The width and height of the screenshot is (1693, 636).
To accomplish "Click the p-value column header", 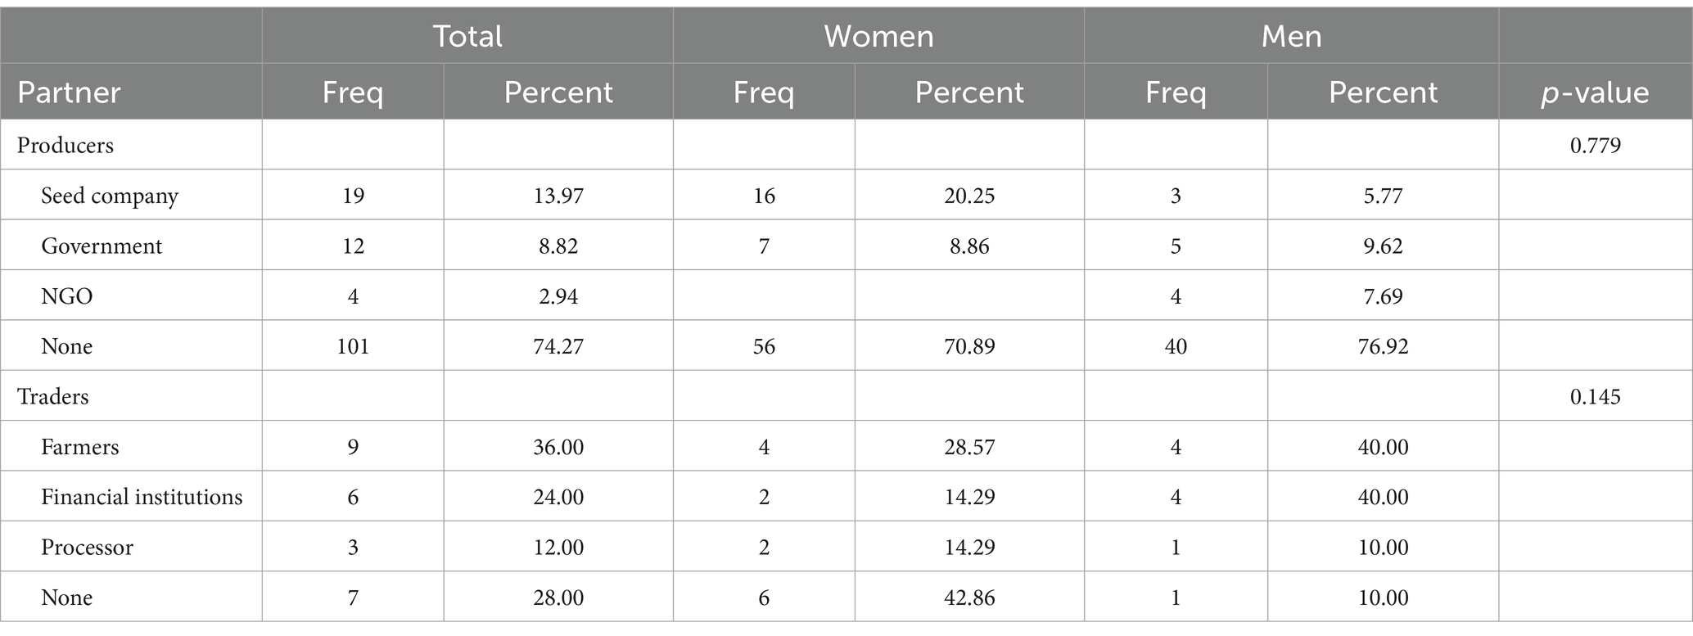I will pyautogui.click(x=1595, y=92).
